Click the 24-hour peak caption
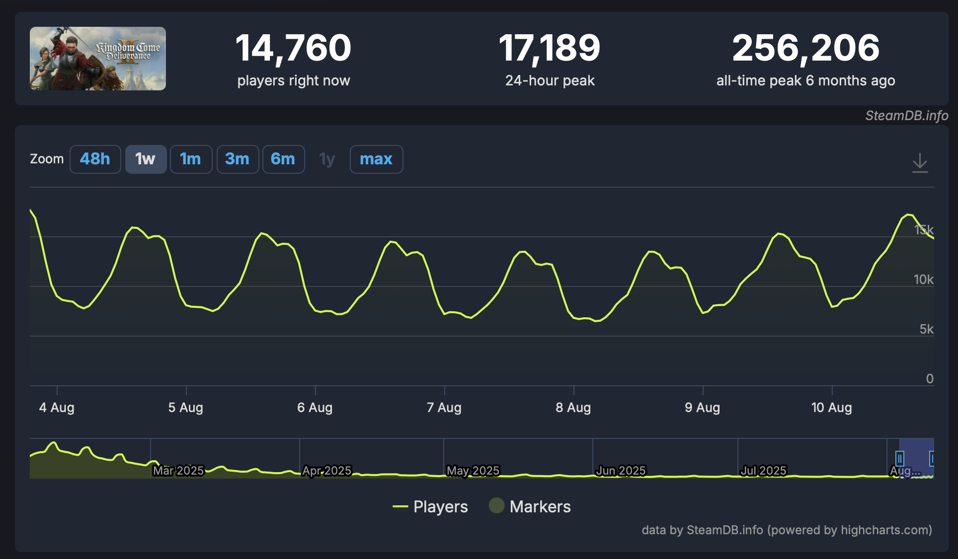 pos(550,80)
